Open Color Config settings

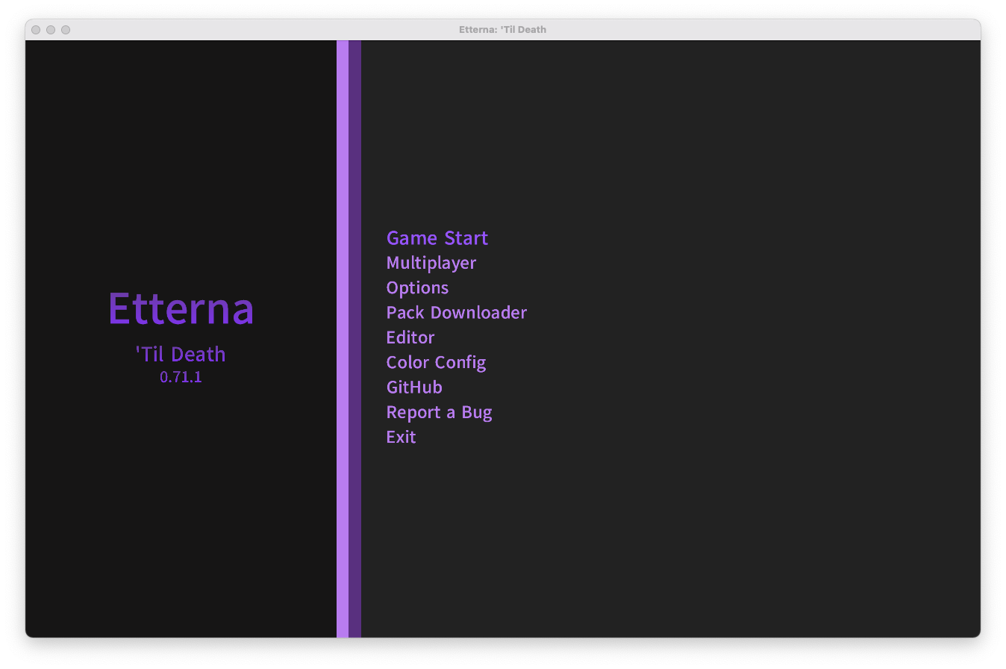pyautogui.click(x=436, y=362)
